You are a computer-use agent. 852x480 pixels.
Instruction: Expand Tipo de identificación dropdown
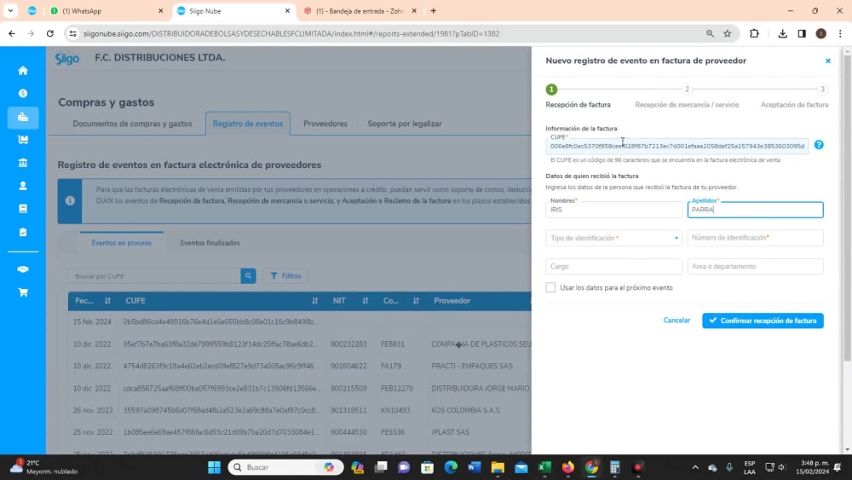pos(614,238)
